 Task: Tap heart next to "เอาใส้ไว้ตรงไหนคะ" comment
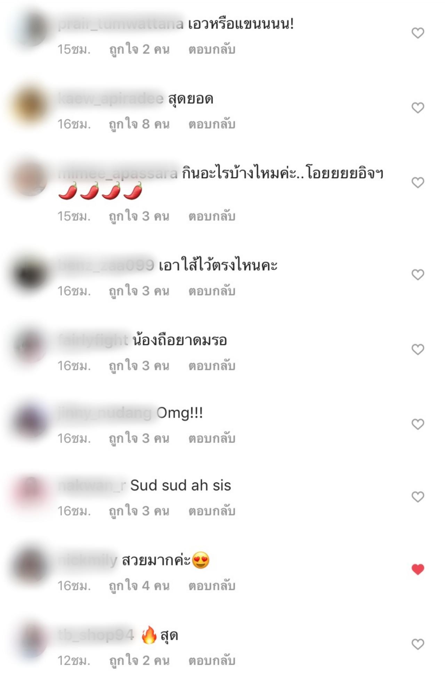pyautogui.click(x=418, y=275)
